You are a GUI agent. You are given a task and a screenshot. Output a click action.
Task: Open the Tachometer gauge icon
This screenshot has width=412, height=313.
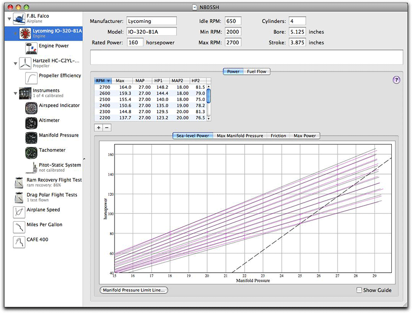[31, 153]
